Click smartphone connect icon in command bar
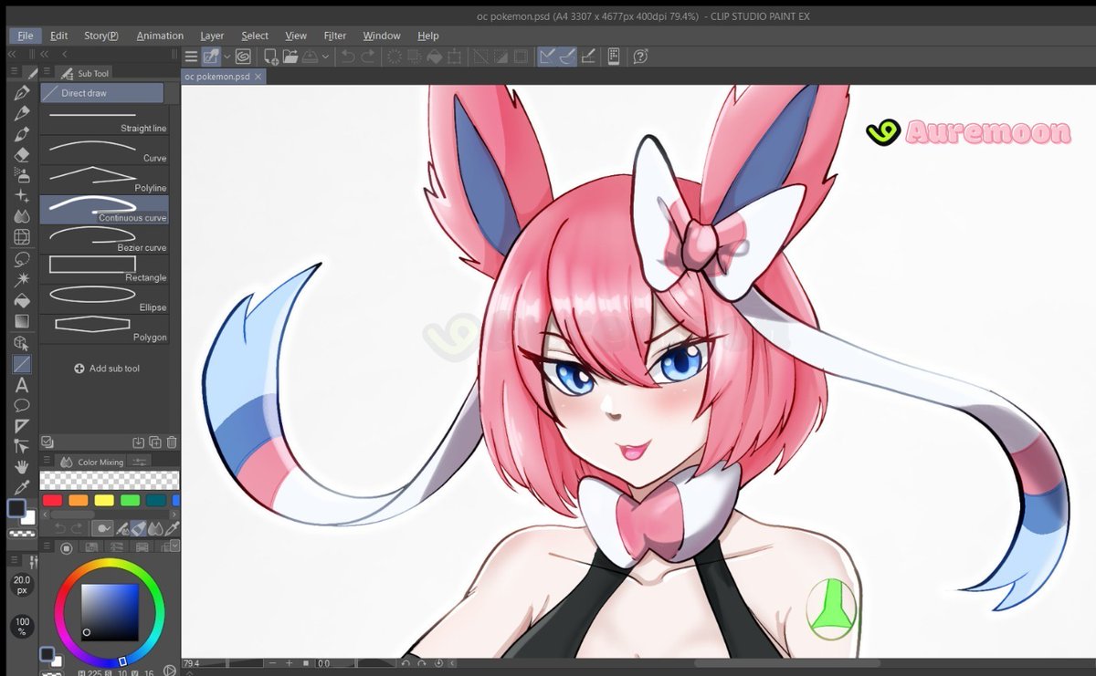Screen dimensions: 1096x676 (x=614, y=57)
